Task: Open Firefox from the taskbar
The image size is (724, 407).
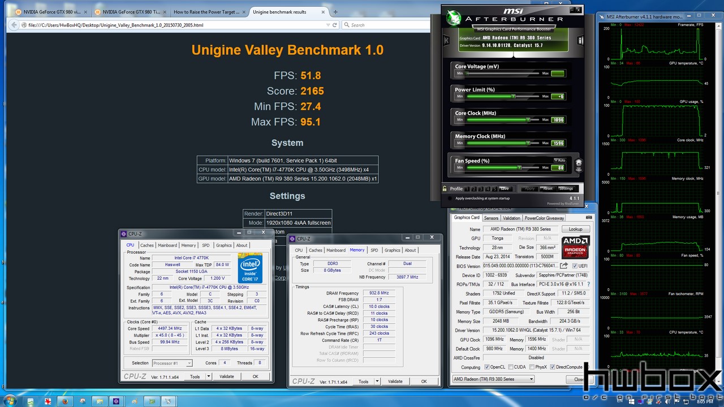Action: pos(65,401)
